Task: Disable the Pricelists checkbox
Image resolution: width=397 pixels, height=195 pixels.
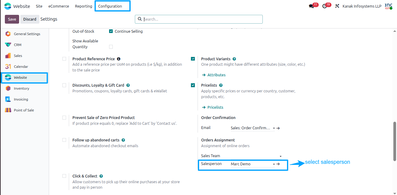Action: (193, 85)
